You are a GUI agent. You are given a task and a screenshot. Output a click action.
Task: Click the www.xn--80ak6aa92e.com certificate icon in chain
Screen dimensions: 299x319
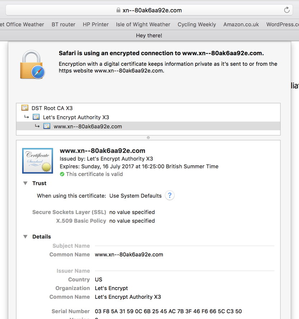pyautogui.click(x=47, y=126)
